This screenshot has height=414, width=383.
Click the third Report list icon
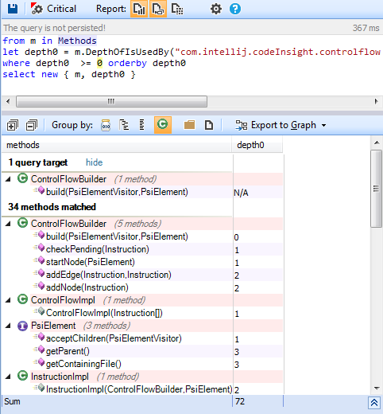click(177, 9)
